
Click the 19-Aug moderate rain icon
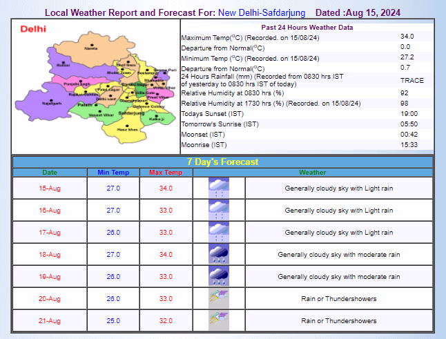(219, 276)
